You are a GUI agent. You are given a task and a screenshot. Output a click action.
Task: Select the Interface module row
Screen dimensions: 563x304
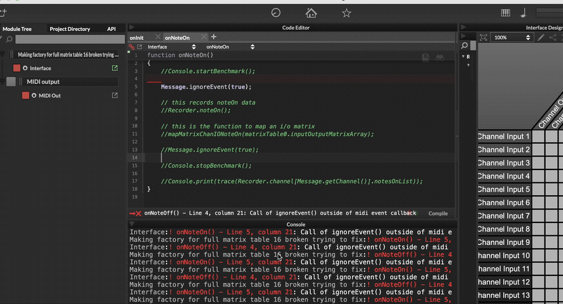65,68
